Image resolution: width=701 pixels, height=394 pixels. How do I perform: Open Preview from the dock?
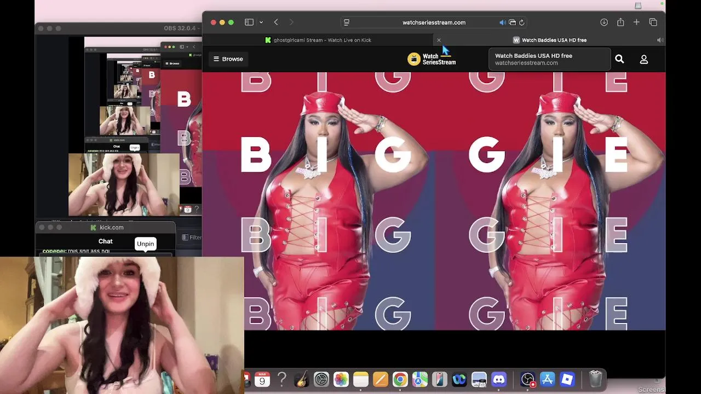pos(479,379)
